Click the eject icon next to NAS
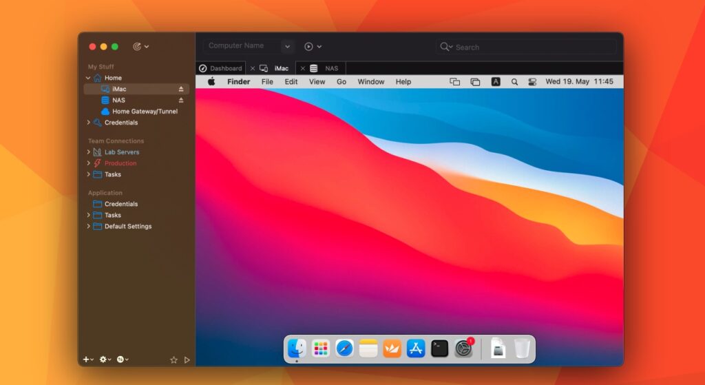 pos(181,100)
